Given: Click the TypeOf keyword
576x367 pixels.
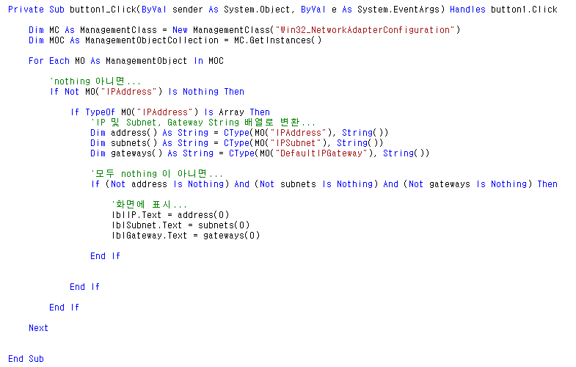Looking at the screenshot, I should (100, 112).
